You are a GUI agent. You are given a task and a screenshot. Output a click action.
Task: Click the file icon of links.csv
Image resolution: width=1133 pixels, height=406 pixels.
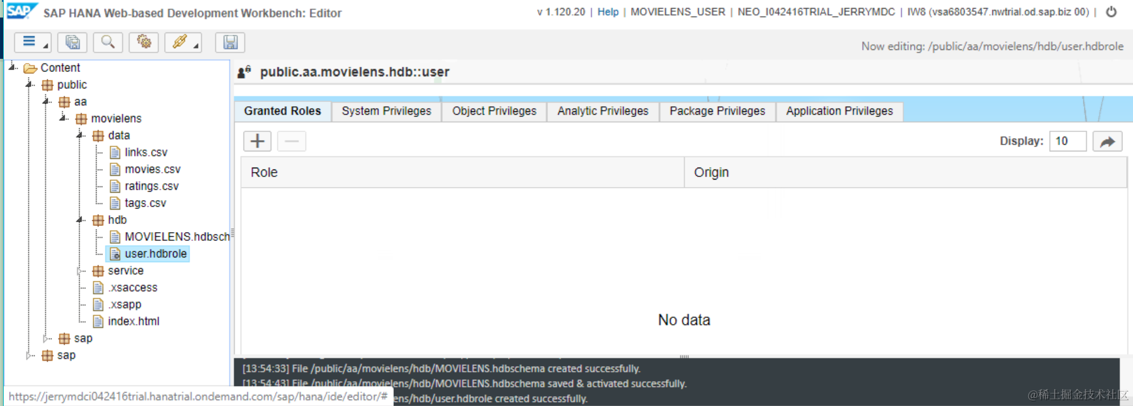(115, 153)
